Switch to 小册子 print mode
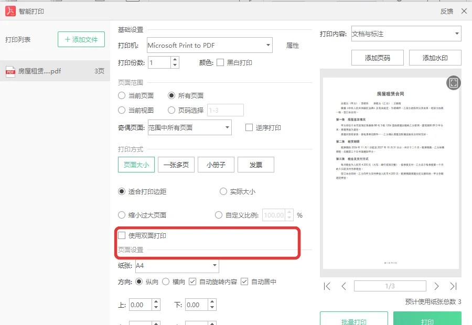 [x=216, y=165]
